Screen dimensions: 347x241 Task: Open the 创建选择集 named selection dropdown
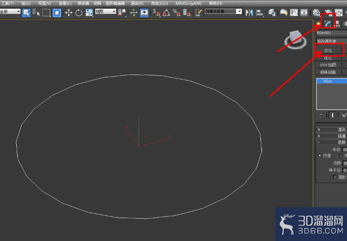pos(223,11)
